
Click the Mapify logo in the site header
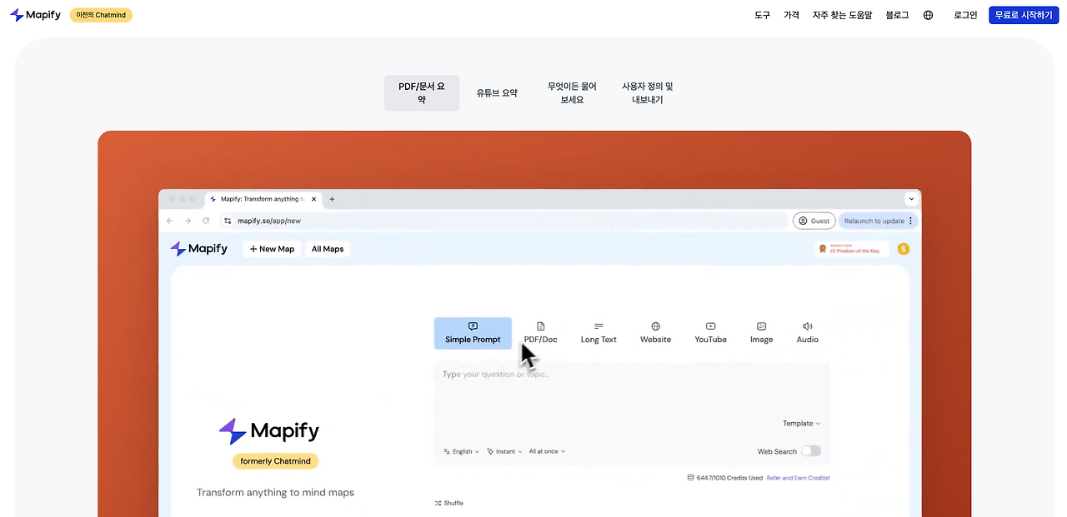click(x=35, y=15)
